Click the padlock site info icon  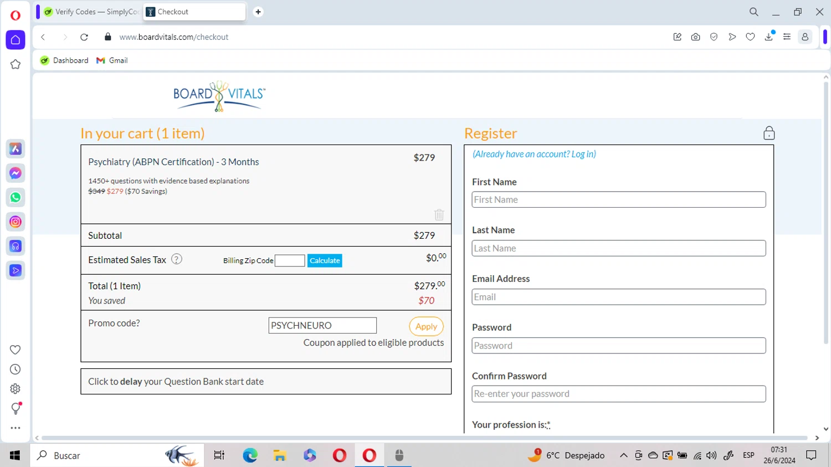coord(108,37)
